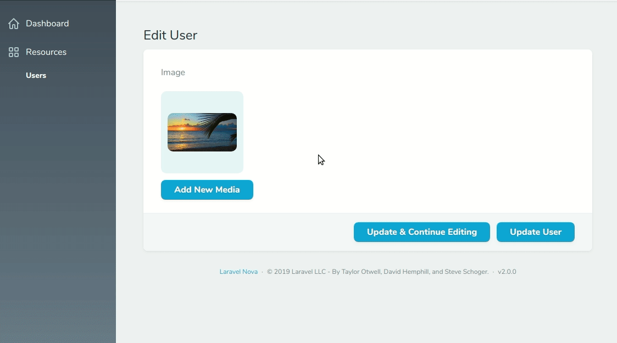Screen dimensions: 617x343
Task: Click the palm tree photo inside its card
Action: [x=202, y=132]
